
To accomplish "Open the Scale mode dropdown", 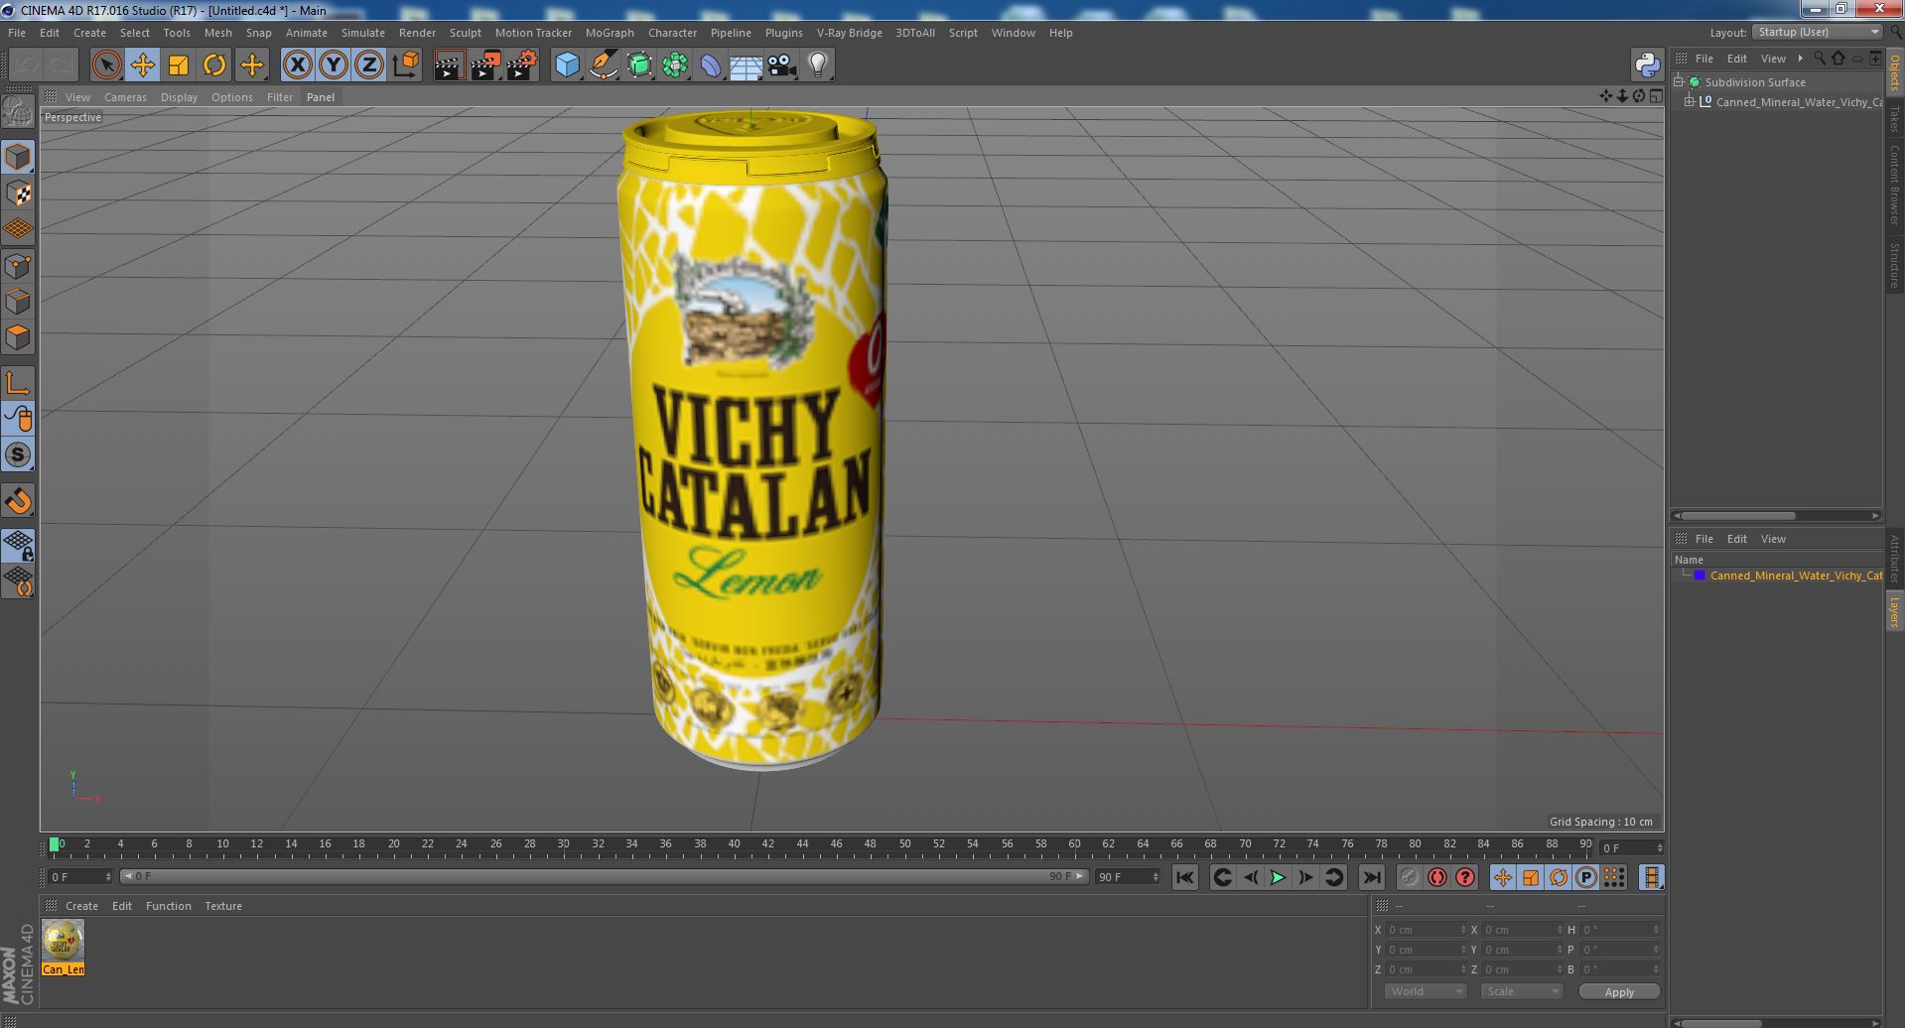I will click(x=1521, y=991).
